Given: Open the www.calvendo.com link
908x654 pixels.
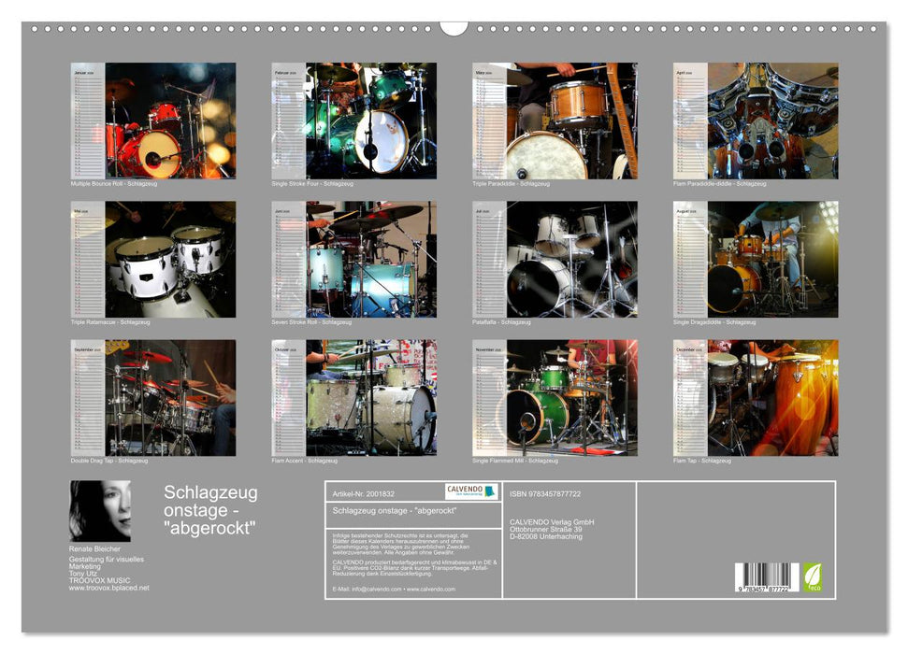Looking at the screenshot, I should tap(432, 590).
